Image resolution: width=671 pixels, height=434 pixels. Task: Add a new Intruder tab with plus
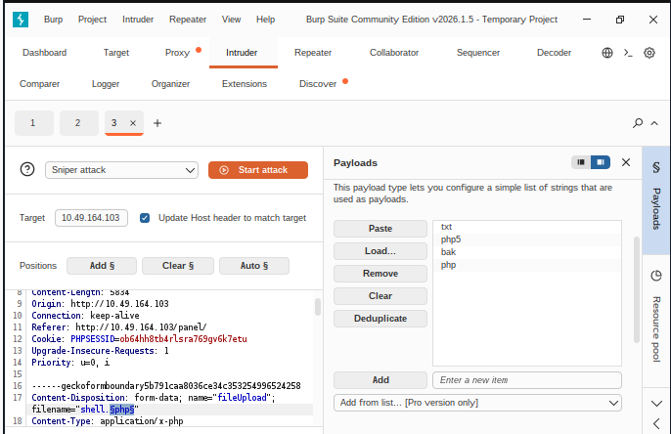[157, 123]
